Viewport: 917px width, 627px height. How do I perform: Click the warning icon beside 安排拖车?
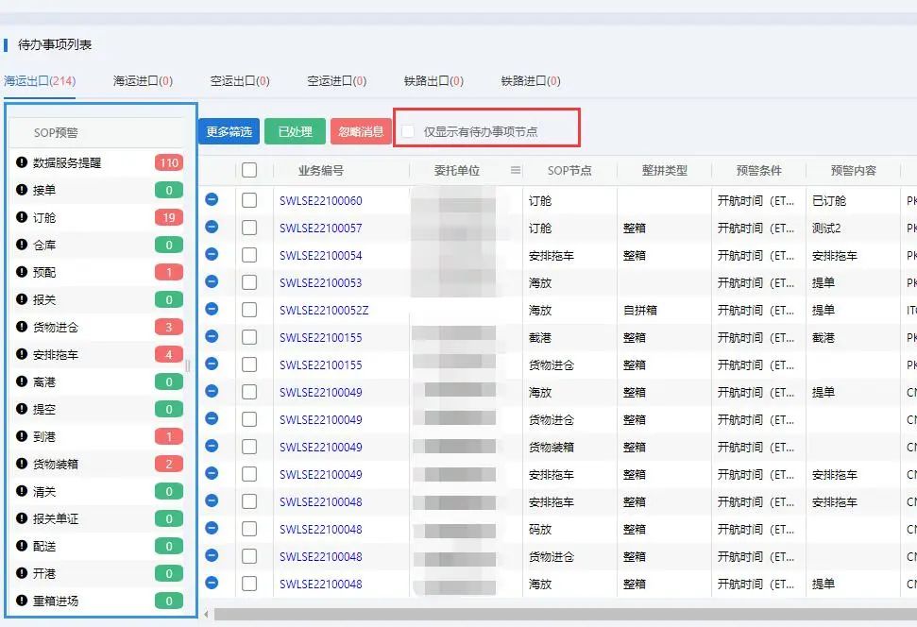pos(22,354)
